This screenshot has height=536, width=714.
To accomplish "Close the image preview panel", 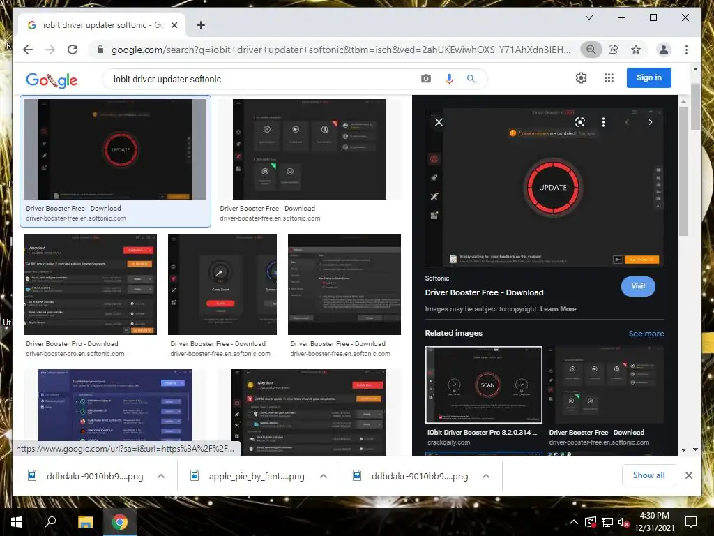I will coord(439,122).
